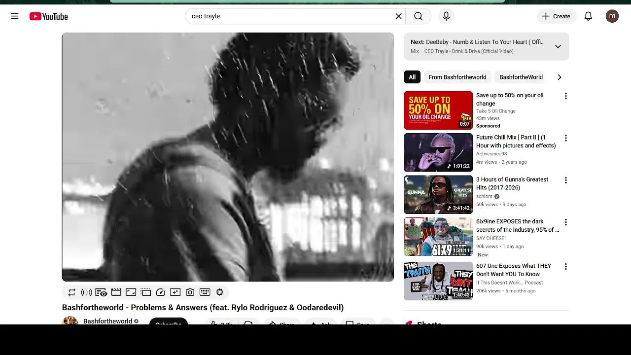Open Gunna's Greatest Hits thumbnail

coord(438,194)
